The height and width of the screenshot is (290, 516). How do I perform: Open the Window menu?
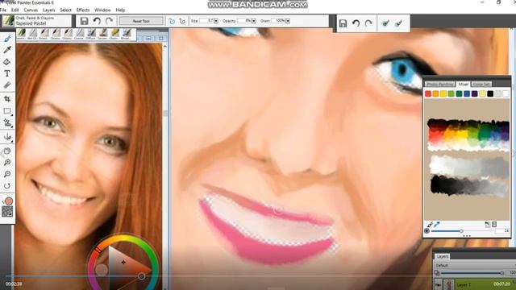tap(102, 10)
